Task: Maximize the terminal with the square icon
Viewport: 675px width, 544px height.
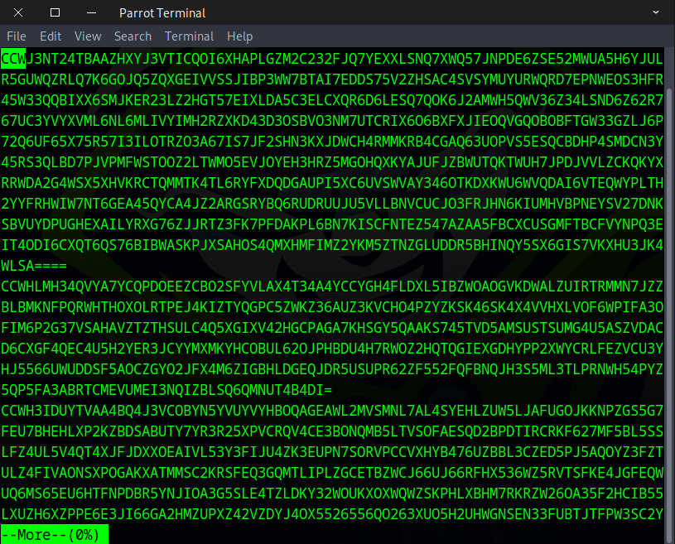Action: coord(55,12)
